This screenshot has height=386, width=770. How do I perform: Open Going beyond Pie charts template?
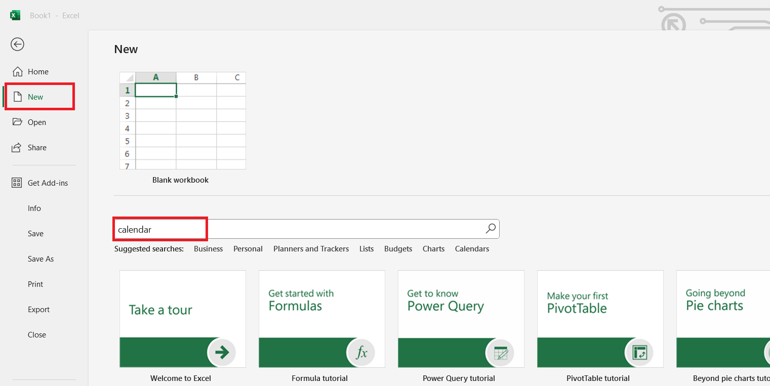723,319
